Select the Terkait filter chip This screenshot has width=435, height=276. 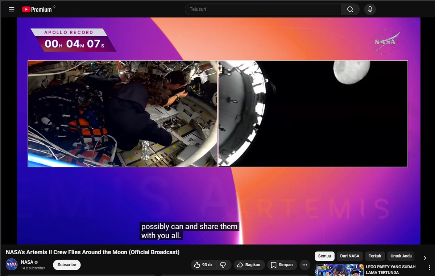point(375,256)
